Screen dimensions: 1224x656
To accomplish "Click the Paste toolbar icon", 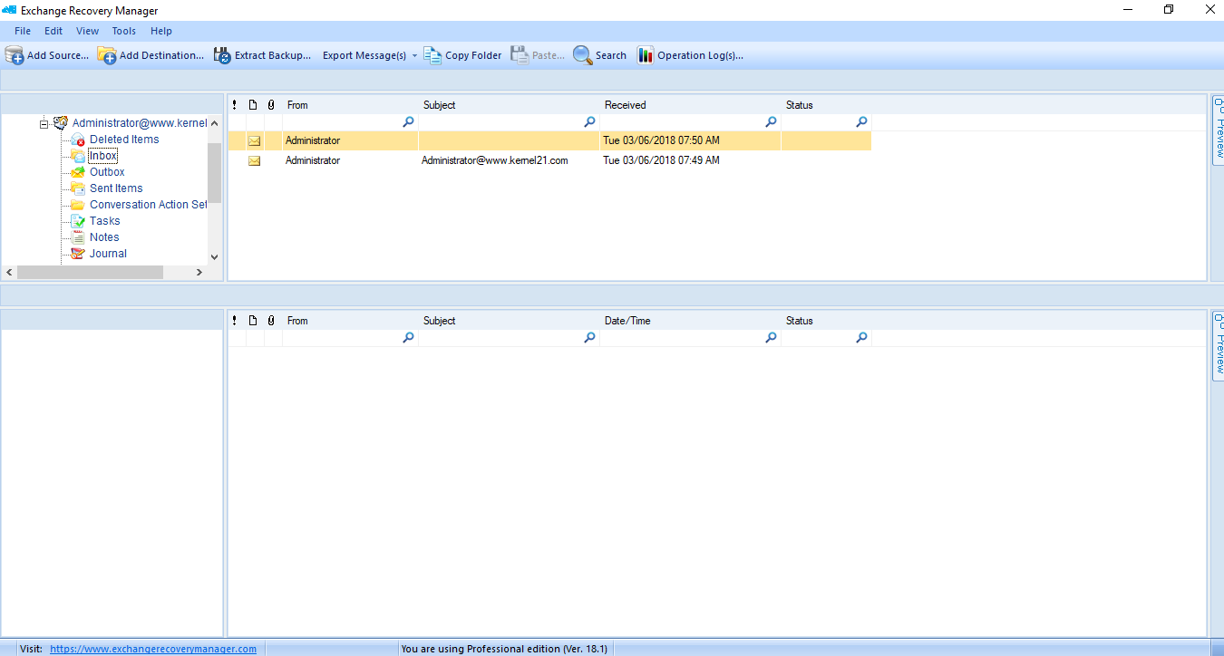I will [520, 55].
